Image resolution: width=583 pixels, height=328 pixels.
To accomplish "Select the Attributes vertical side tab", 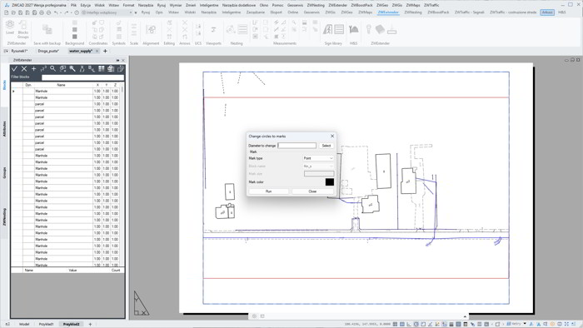I will click(4, 128).
